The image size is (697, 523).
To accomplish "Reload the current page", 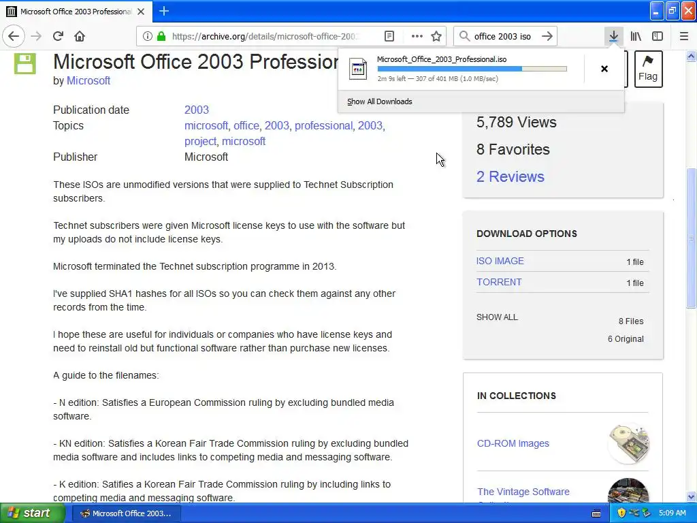I will tap(58, 37).
